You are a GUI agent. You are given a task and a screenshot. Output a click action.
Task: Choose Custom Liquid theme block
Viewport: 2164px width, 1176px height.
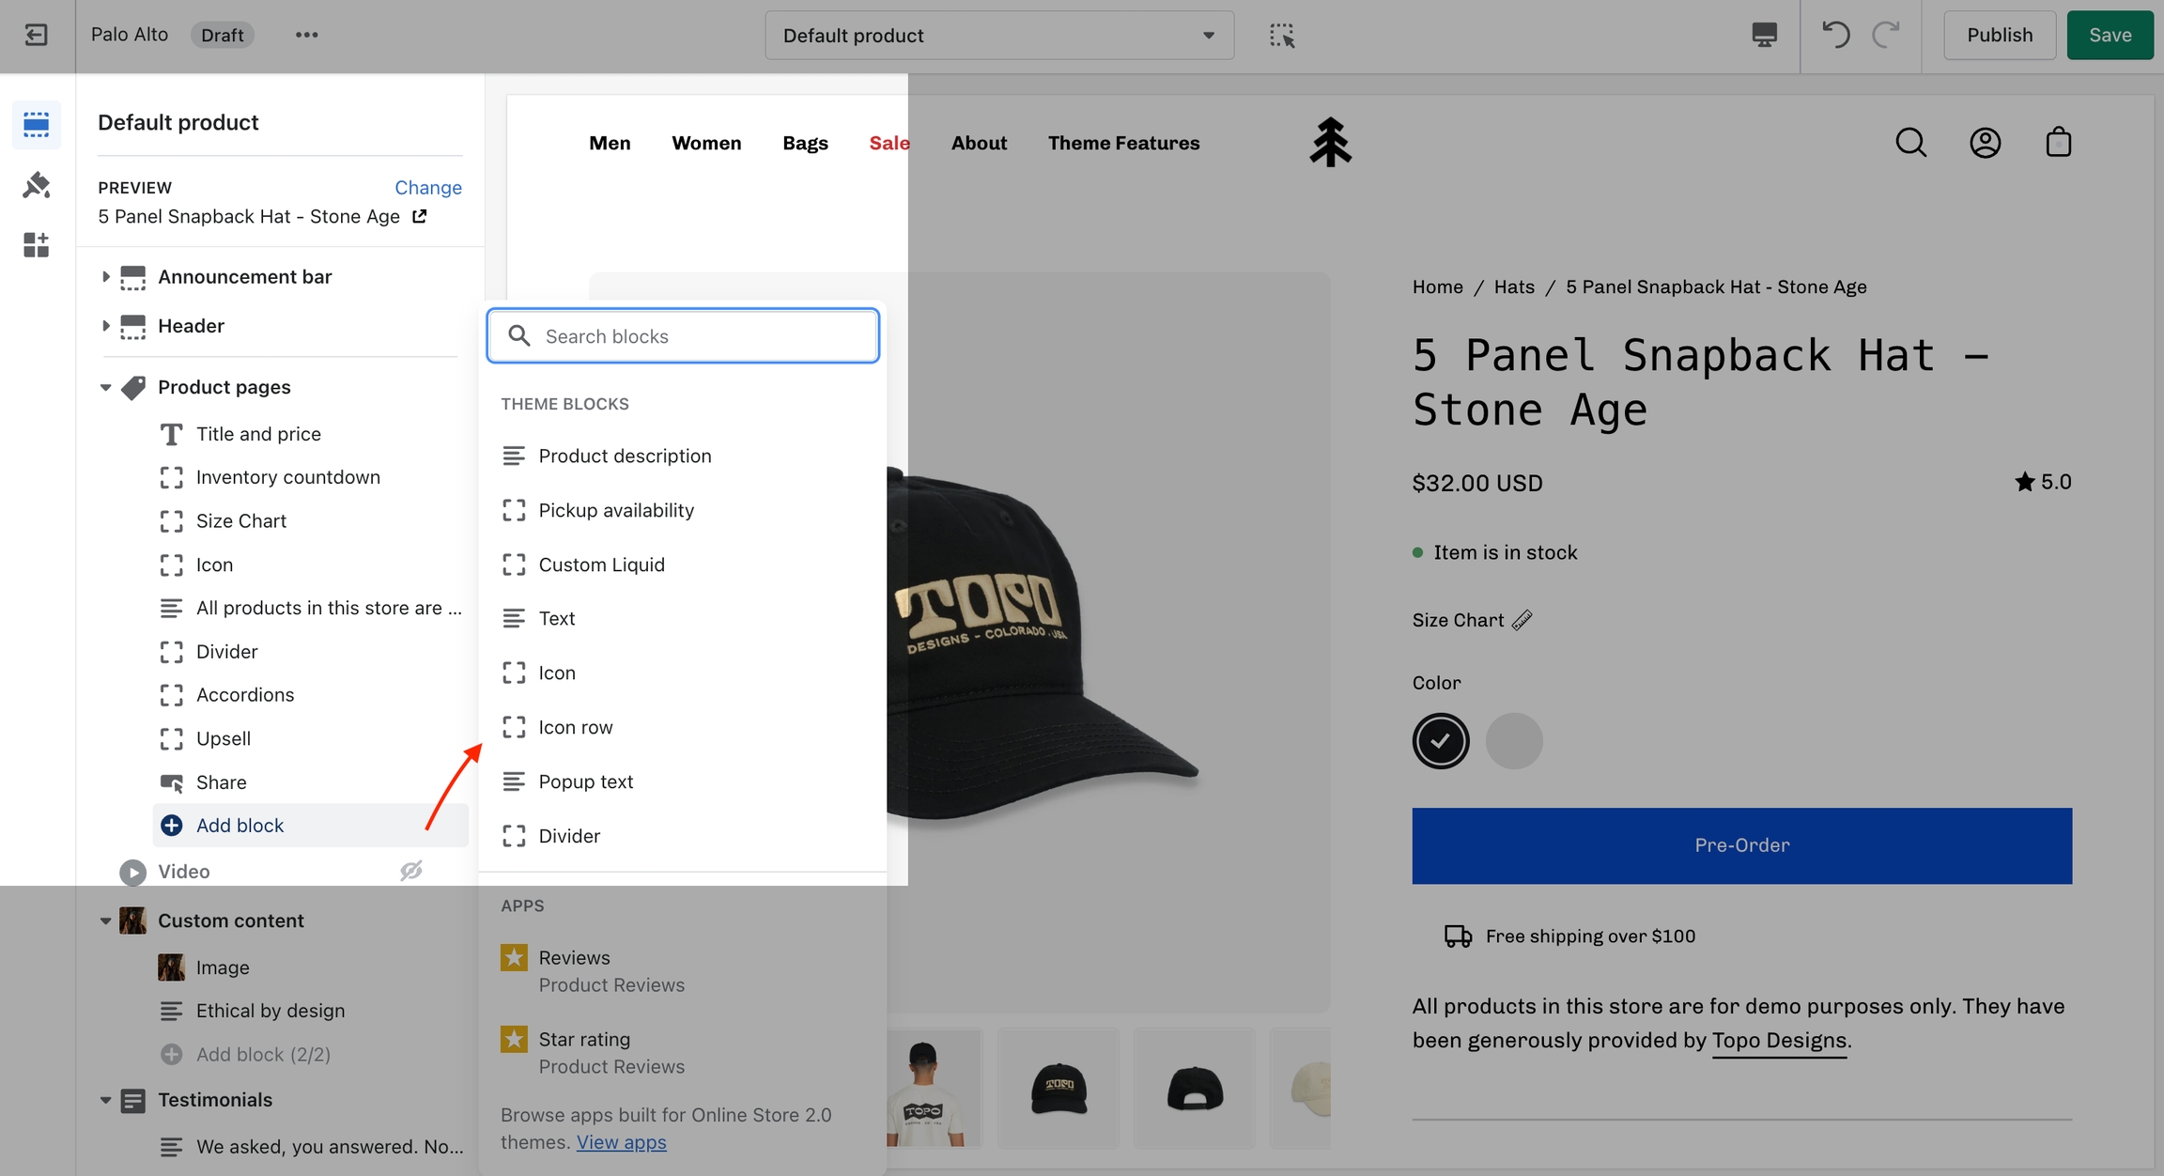601,565
